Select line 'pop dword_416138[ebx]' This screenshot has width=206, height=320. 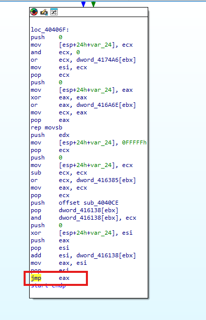pos(74,211)
